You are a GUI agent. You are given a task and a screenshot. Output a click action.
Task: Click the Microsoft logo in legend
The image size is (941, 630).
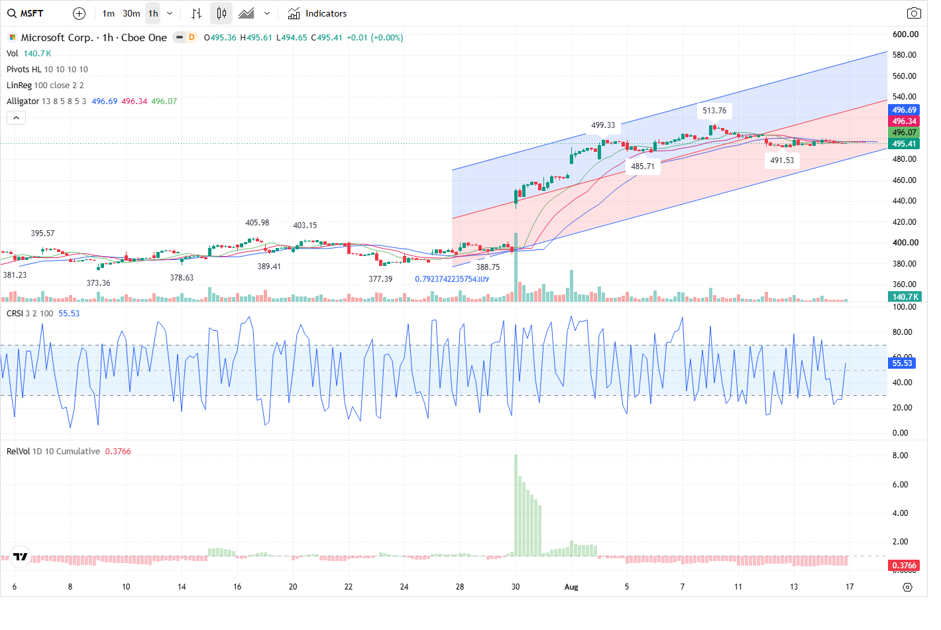click(13, 38)
